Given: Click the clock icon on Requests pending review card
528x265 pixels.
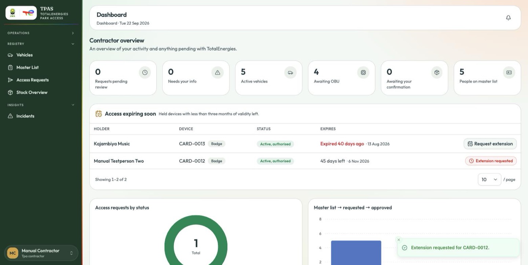Looking at the screenshot, I should (x=145, y=73).
